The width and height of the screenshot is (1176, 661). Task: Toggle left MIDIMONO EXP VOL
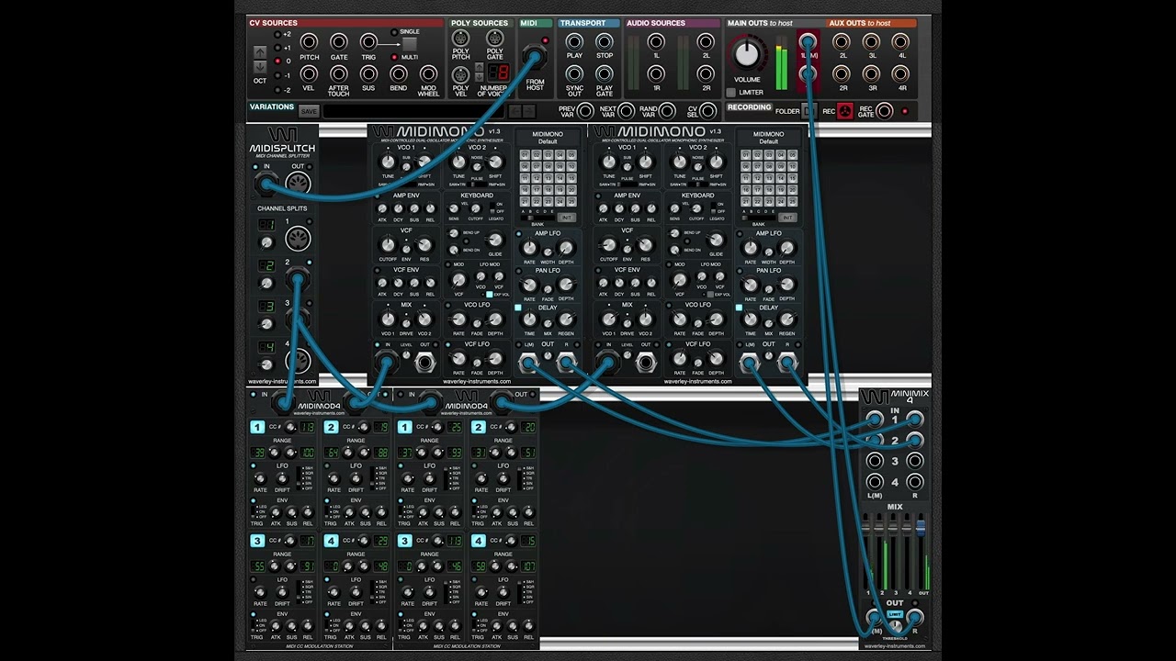tap(489, 295)
